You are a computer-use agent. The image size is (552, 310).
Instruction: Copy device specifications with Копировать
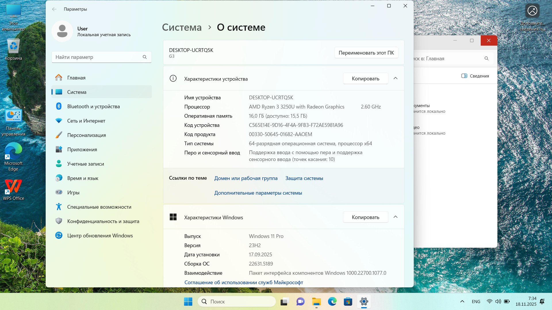(x=365, y=79)
